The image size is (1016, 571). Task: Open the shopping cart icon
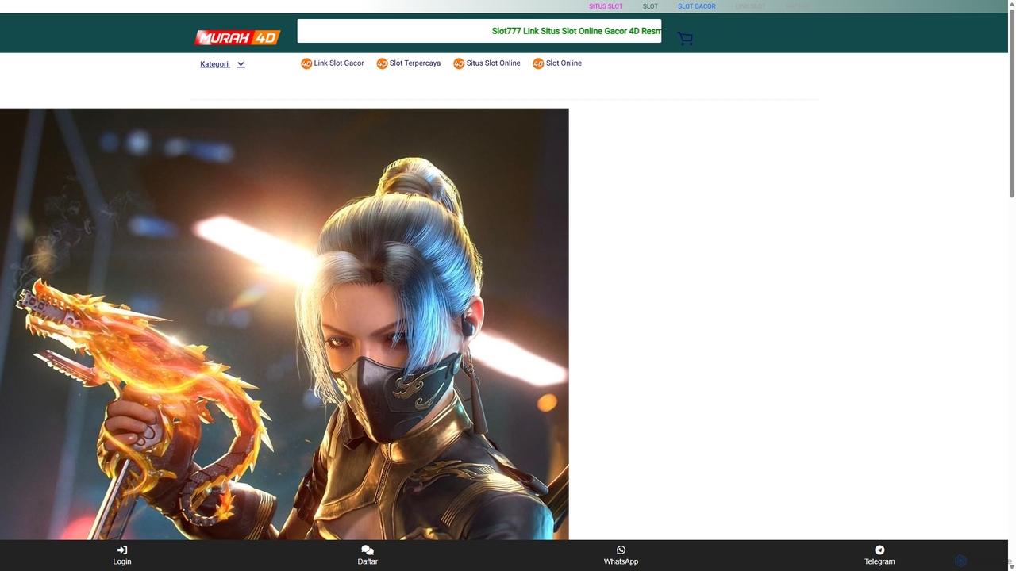click(685, 39)
